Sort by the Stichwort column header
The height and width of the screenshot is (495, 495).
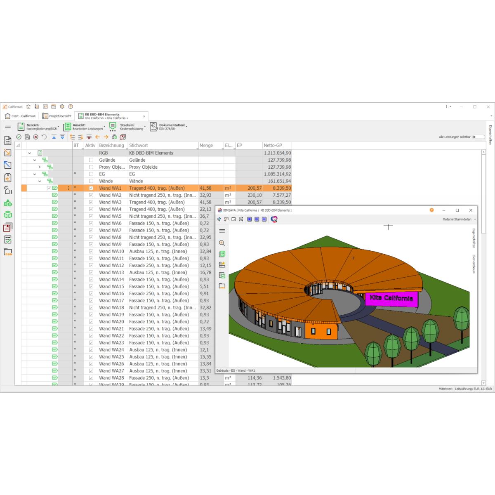point(163,145)
